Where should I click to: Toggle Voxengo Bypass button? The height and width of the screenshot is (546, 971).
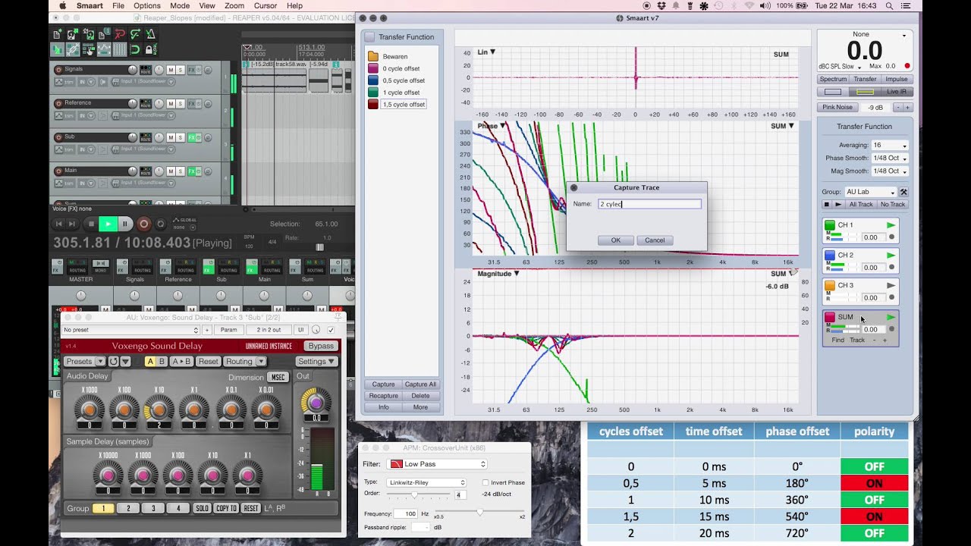(x=321, y=346)
